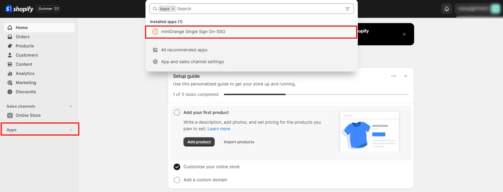503x192 pixels.
Task: Collapse the Setup guide card
Action: (405, 76)
